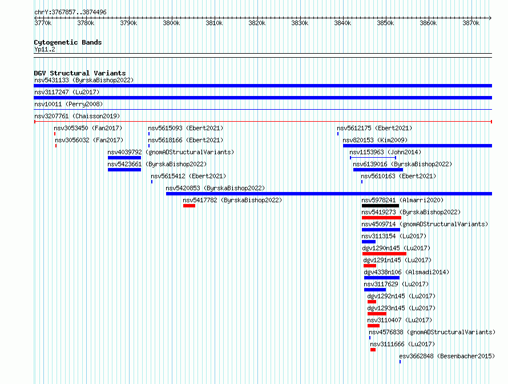Click the 3840k ruler position label
This screenshot has width=508, height=384.
342,23
